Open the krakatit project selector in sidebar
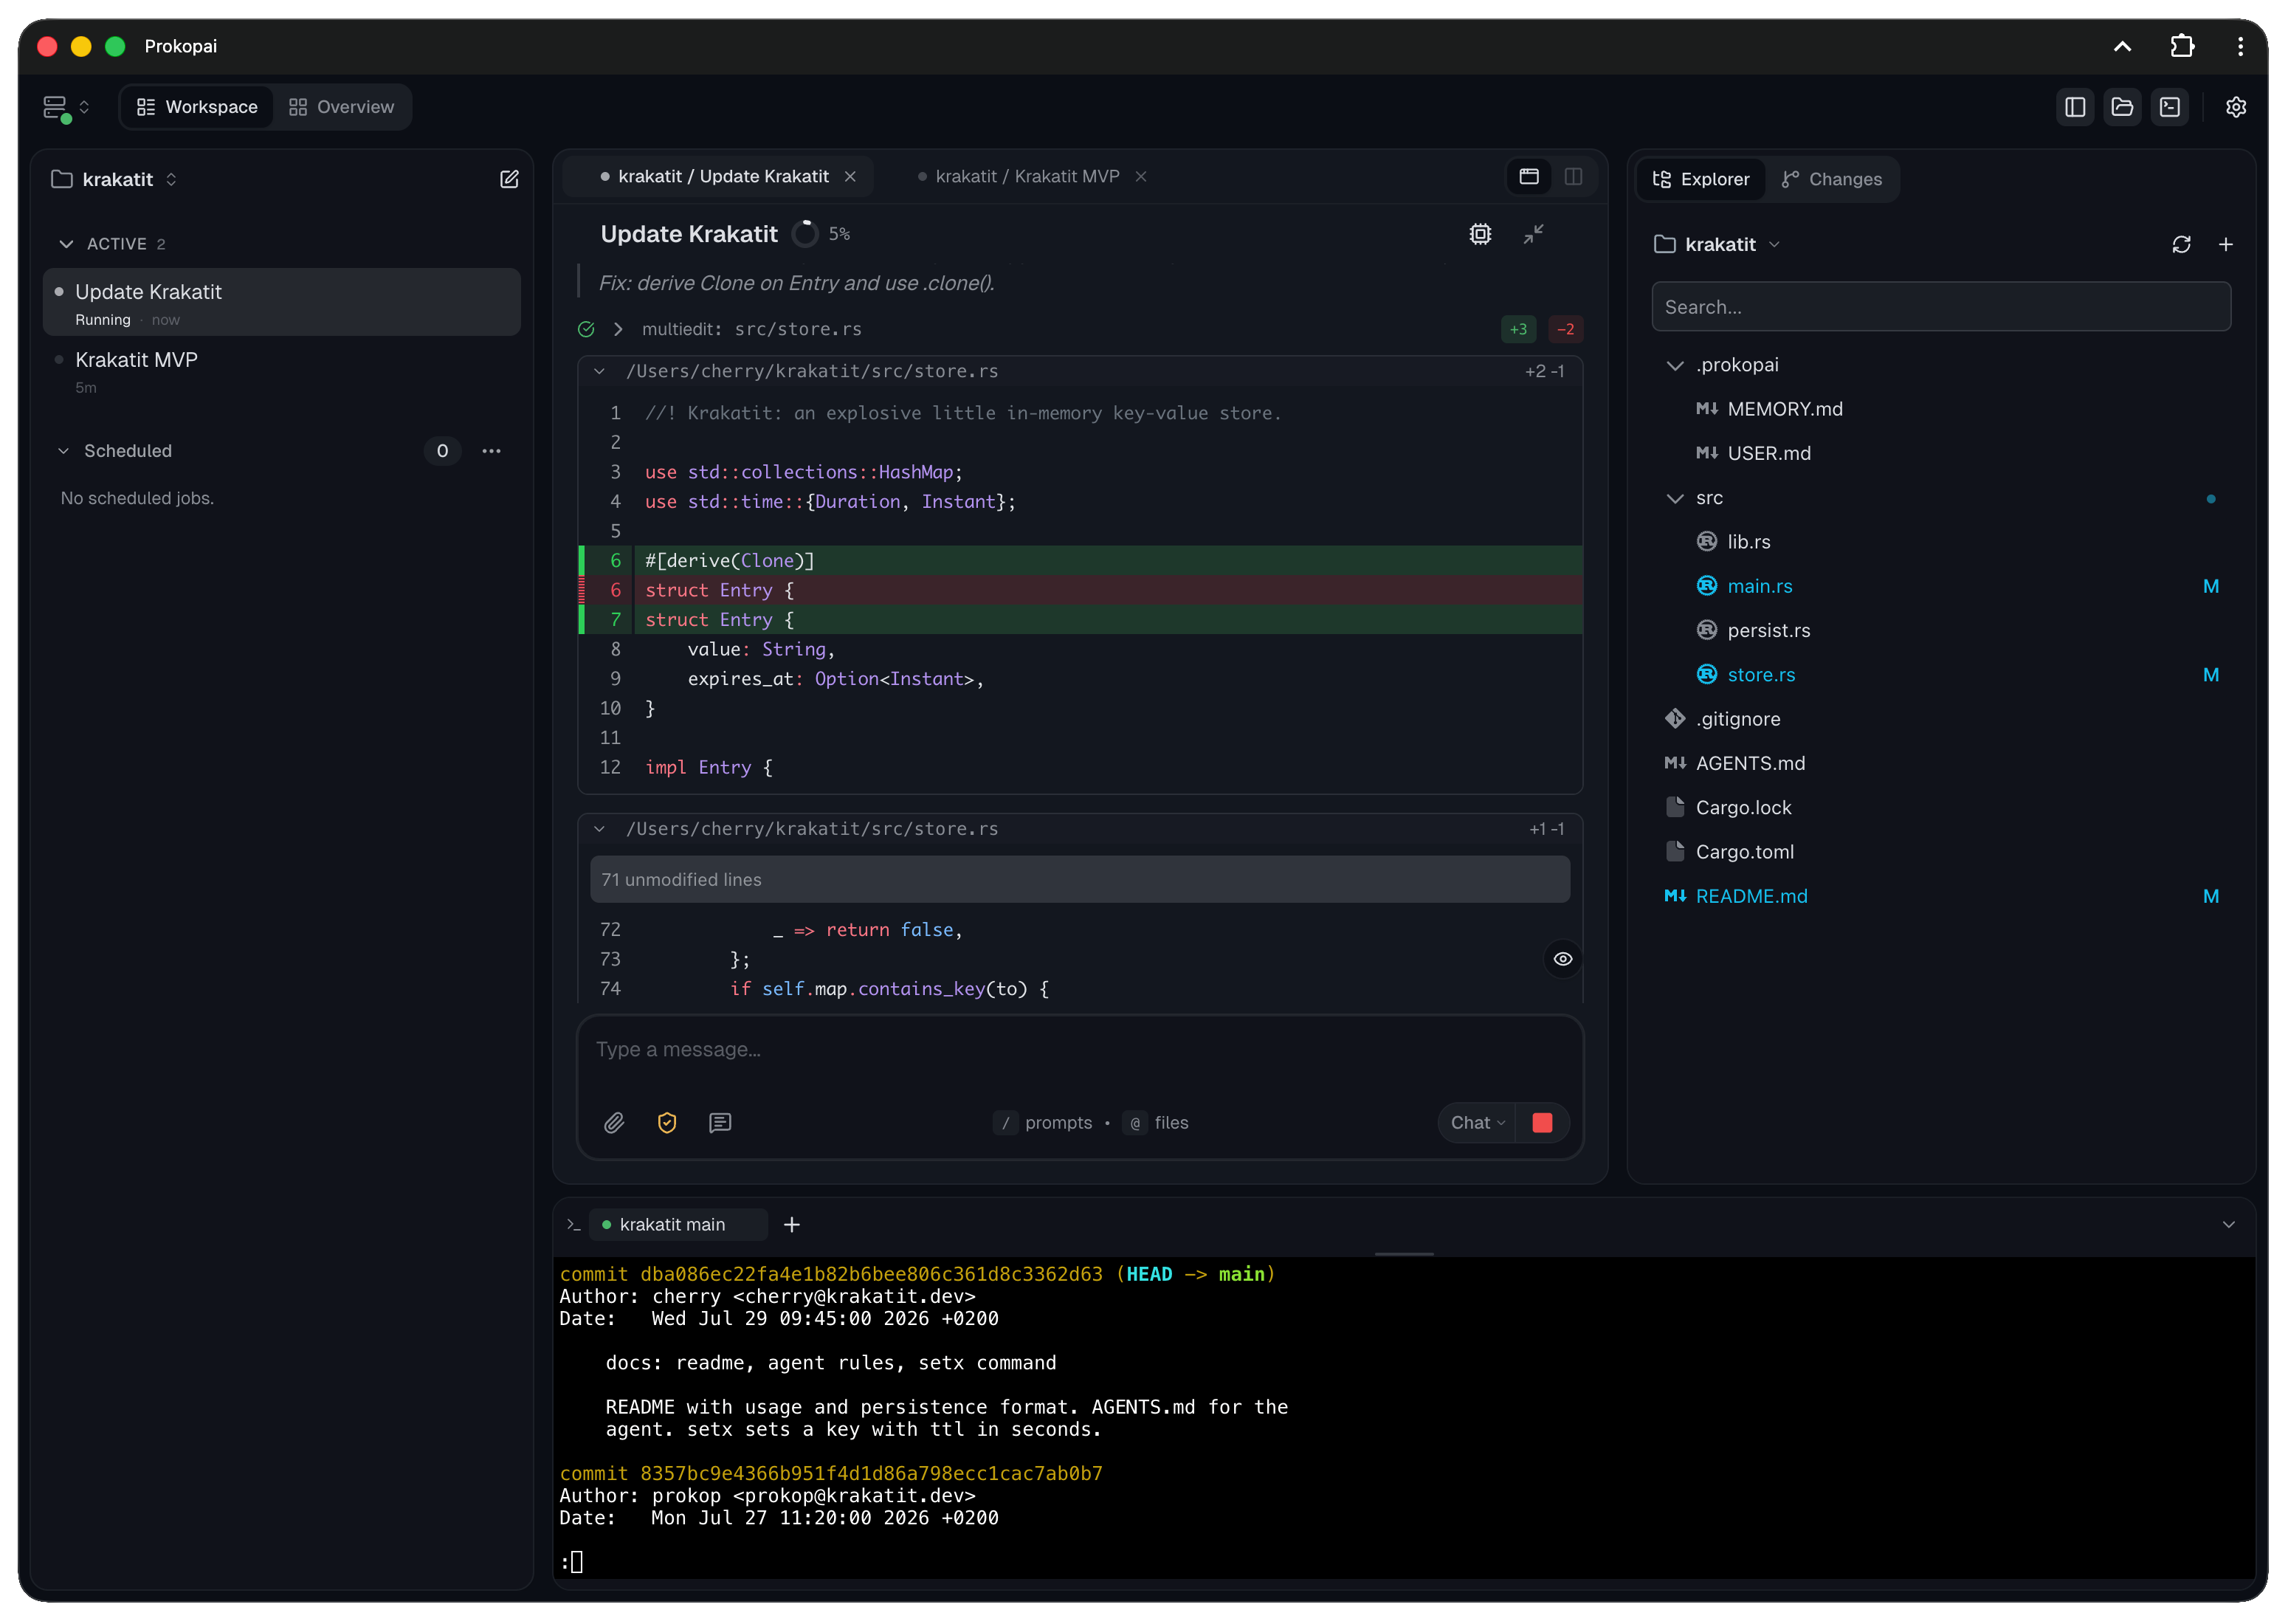Viewport: 2288px width, 1624px height. (x=115, y=179)
